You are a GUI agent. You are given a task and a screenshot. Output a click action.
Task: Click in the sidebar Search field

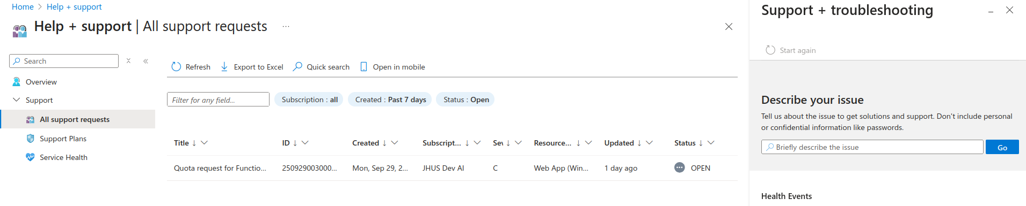[x=64, y=61]
